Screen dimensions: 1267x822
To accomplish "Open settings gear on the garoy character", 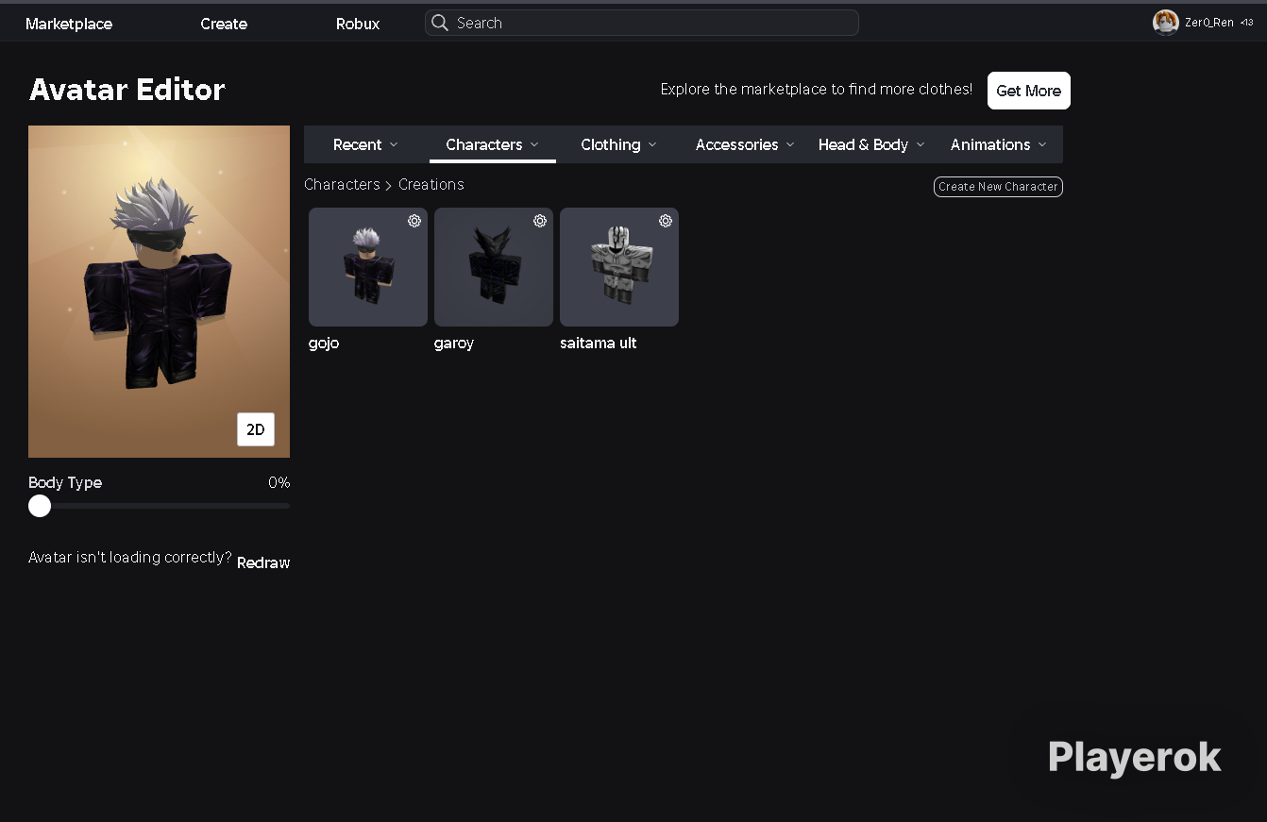I will [x=540, y=221].
